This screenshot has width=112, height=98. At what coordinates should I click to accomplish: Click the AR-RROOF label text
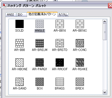[60, 69]
